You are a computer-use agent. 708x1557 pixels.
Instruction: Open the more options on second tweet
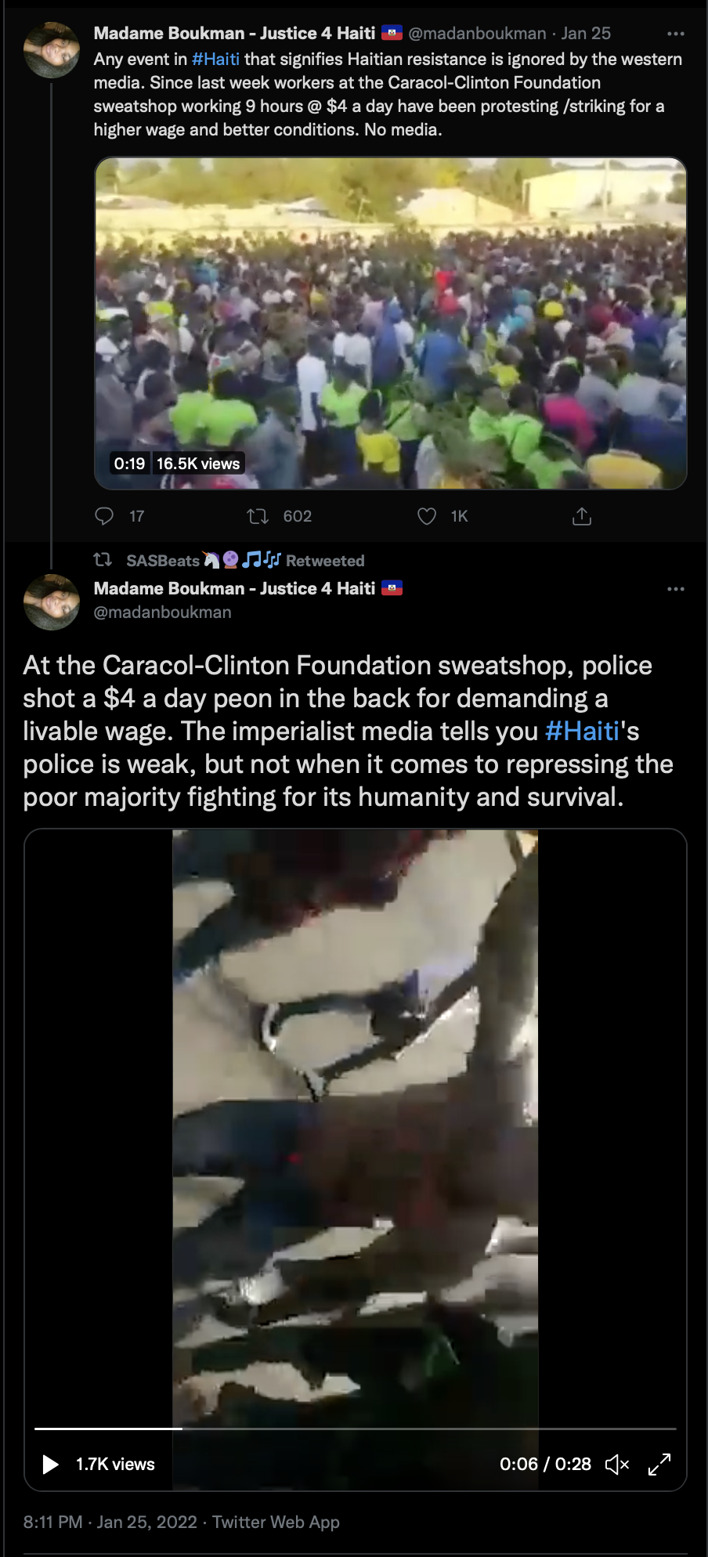[x=676, y=589]
